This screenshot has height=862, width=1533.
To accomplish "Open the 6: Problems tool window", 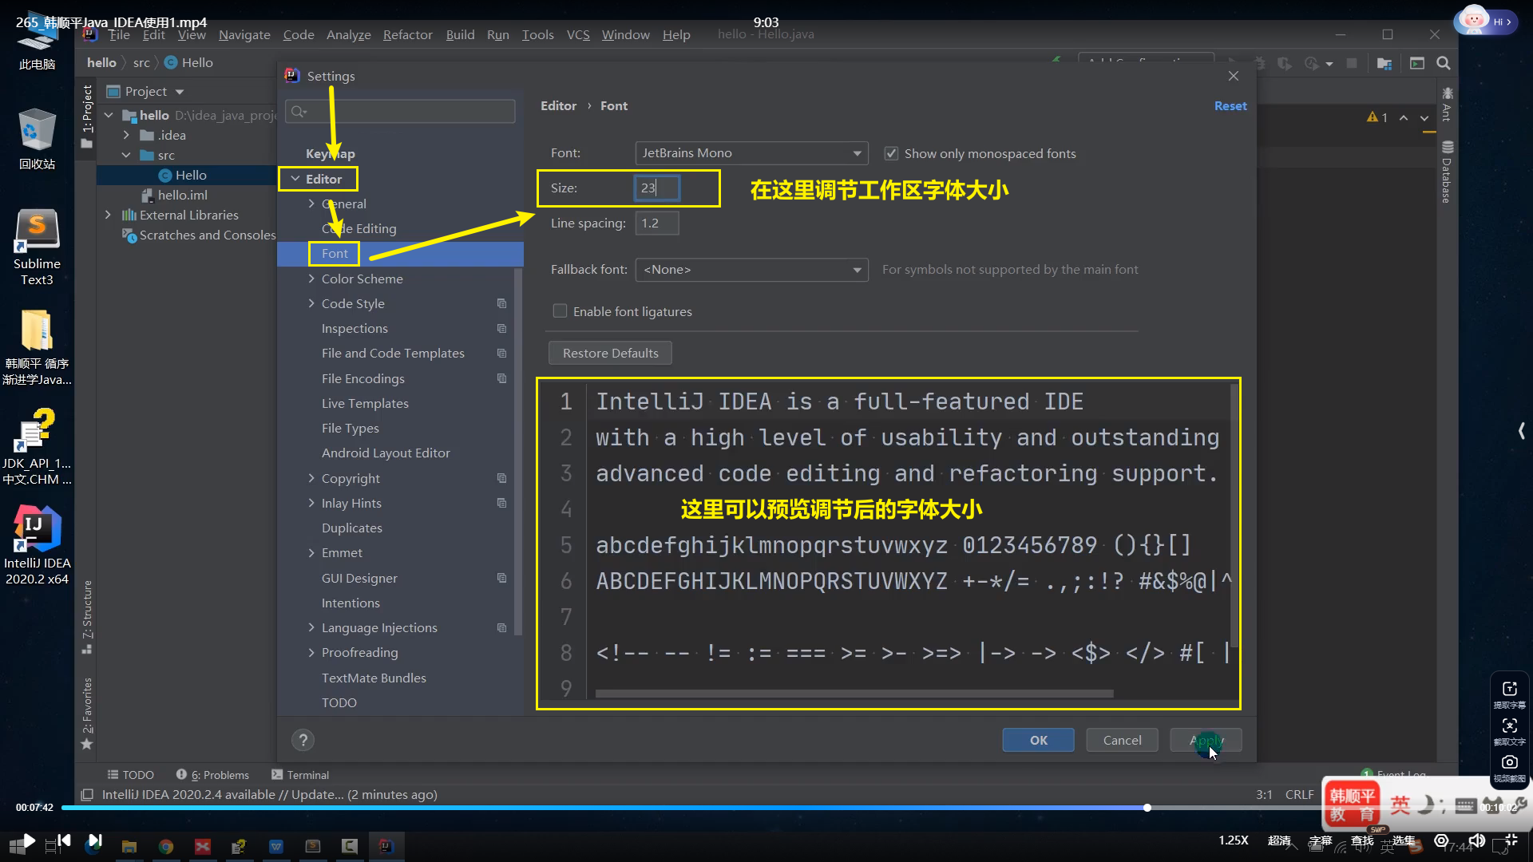I will pyautogui.click(x=212, y=775).
